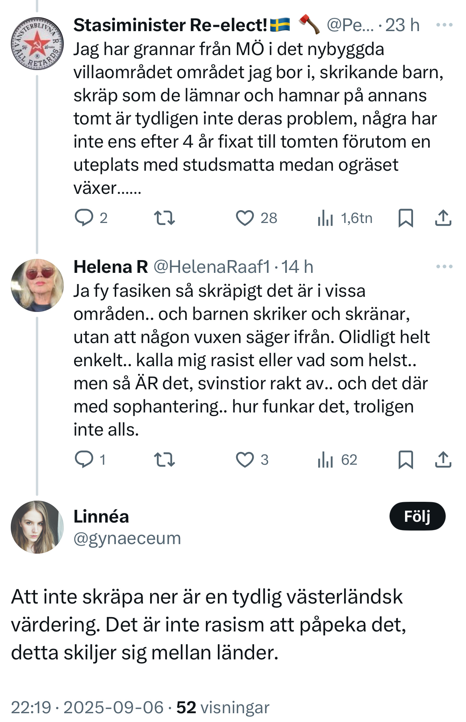Reply to the Stasiminister Re-elect tweet
The height and width of the screenshot is (722, 466).
[x=84, y=218]
